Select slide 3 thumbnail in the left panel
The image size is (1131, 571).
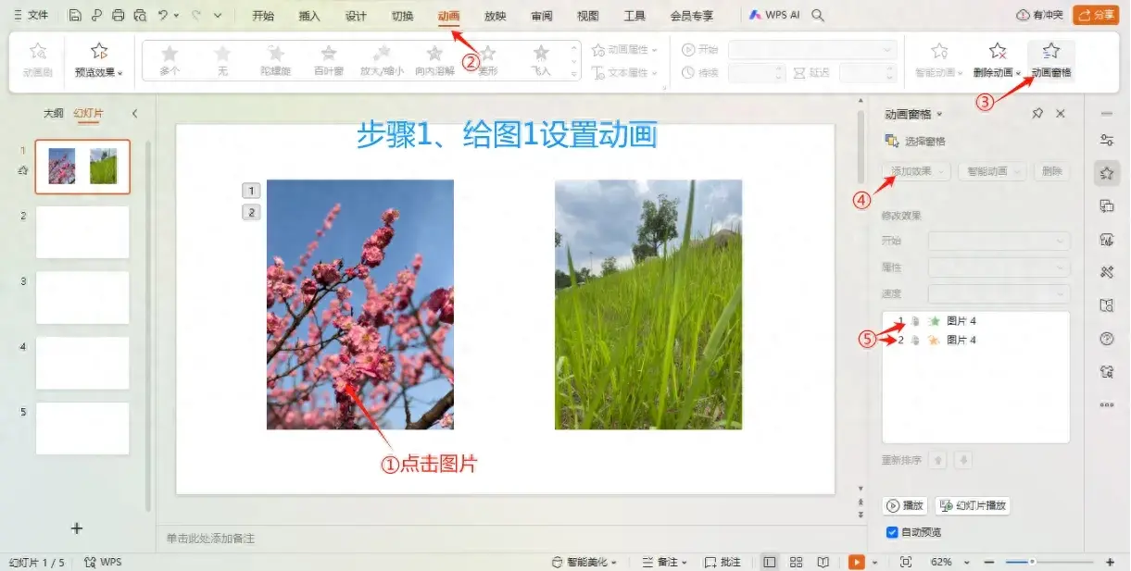pyautogui.click(x=82, y=297)
